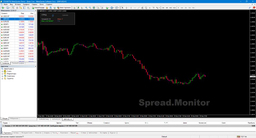
Task: Switch timeframe to M5
Action: (167, 8)
